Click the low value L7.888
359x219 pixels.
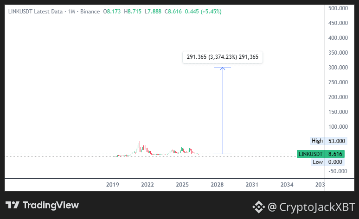click(x=153, y=12)
